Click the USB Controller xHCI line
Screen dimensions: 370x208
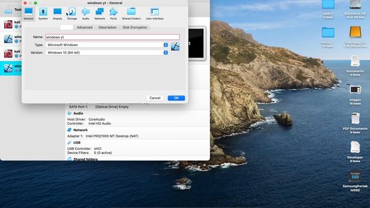84,148
